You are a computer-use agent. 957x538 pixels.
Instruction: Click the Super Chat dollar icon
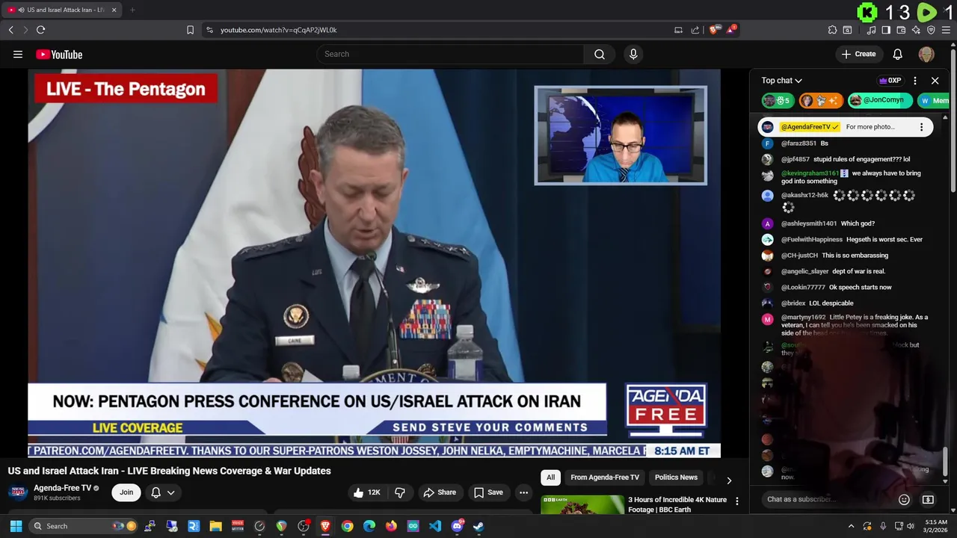pyautogui.click(x=928, y=499)
